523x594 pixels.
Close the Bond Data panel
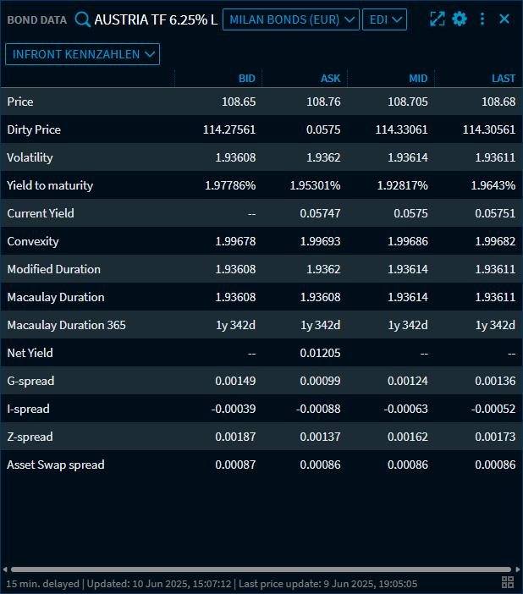pos(504,19)
